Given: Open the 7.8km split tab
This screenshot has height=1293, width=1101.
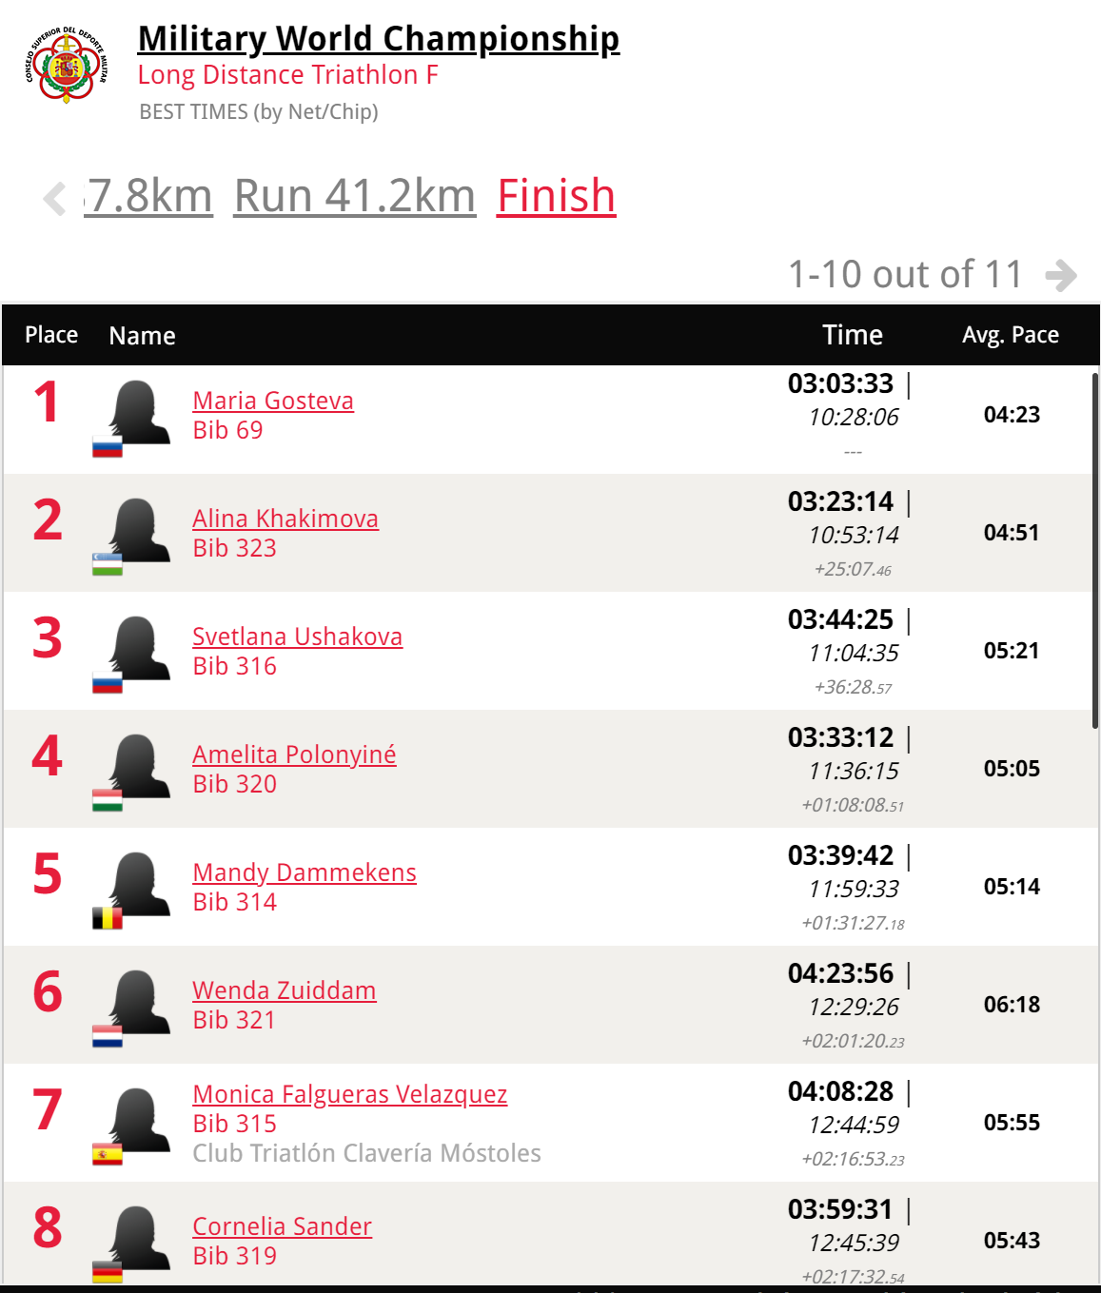Looking at the screenshot, I should tap(148, 197).
